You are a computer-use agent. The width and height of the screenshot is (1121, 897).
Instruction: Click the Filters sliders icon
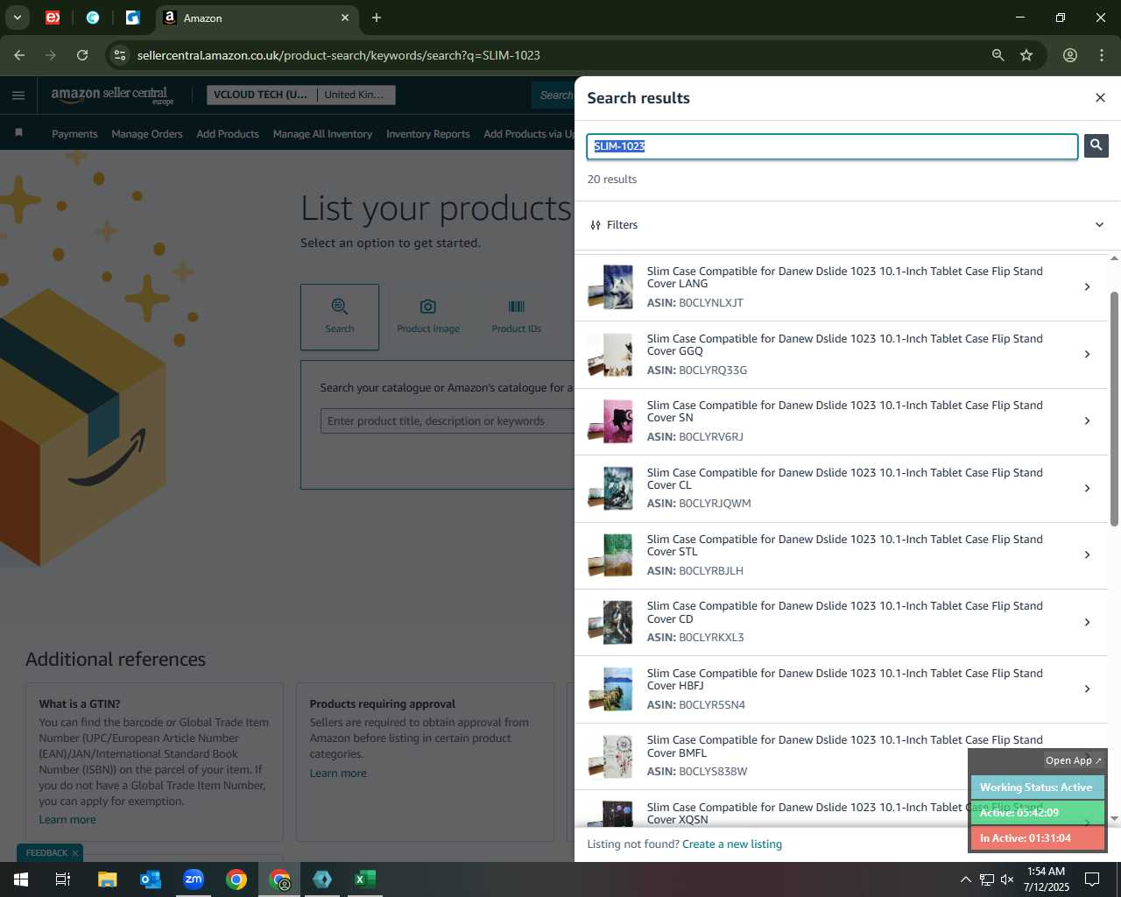[x=596, y=225]
